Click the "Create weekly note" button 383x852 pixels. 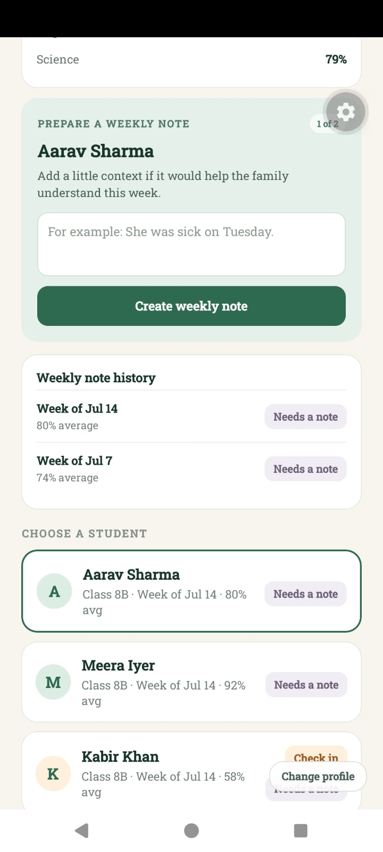[x=191, y=306]
